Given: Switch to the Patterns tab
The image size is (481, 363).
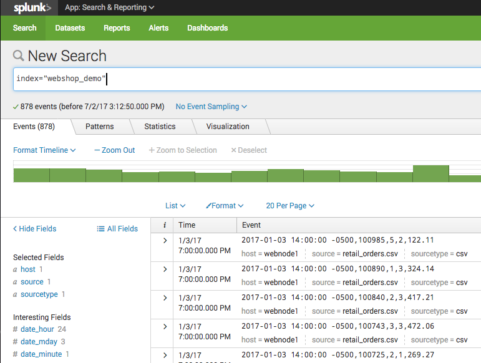Looking at the screenshot, I should tap(100, 127).
